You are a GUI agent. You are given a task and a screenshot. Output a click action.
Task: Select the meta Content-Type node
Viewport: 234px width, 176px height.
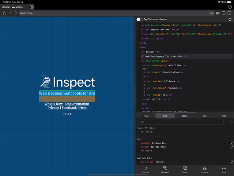pyautogui.click(x=182, y=25)
